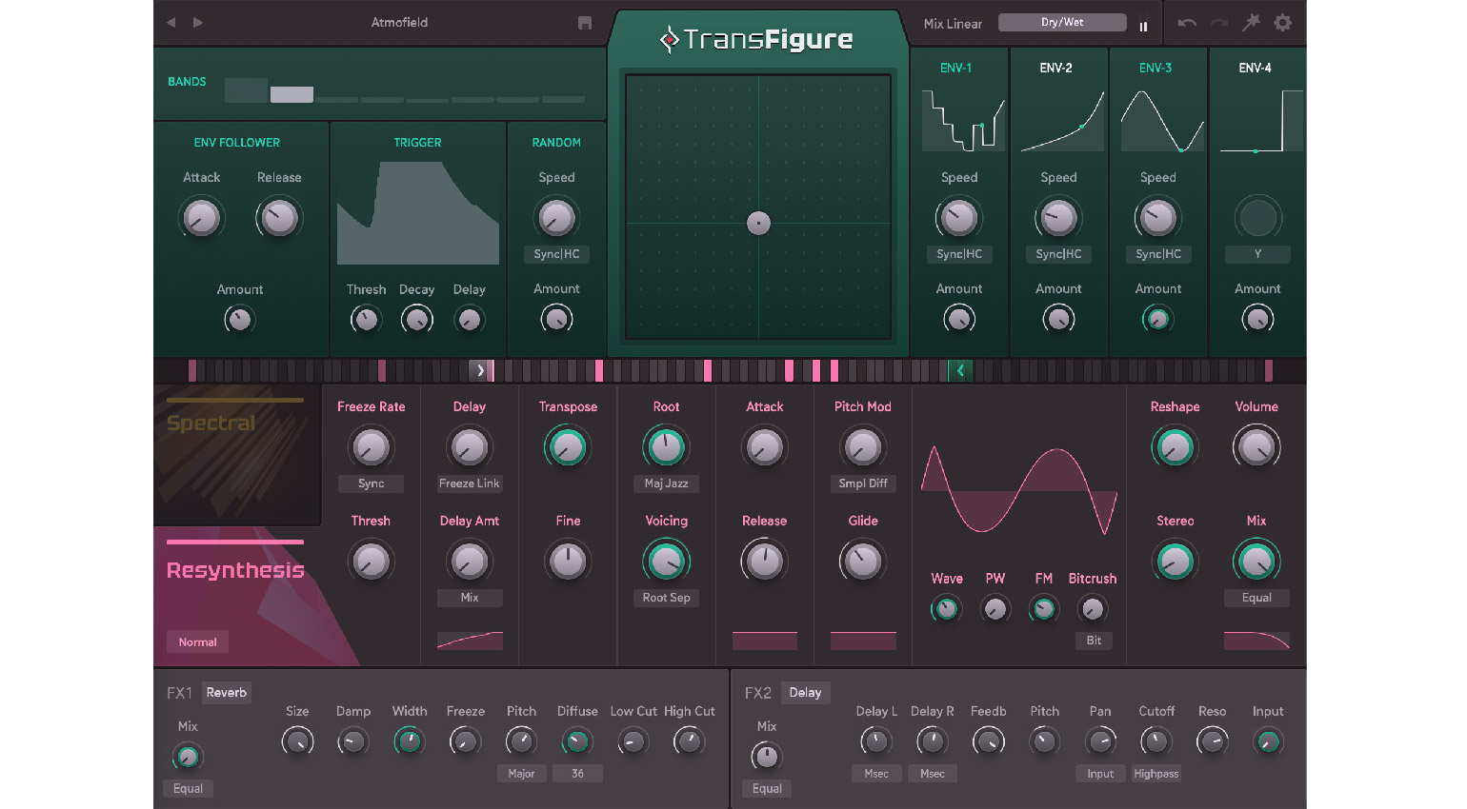The width and height of the screenshot is (1467, 809).
Task: Toggle the ENV-1 envelope header
Action: click(x=955, y=68)
